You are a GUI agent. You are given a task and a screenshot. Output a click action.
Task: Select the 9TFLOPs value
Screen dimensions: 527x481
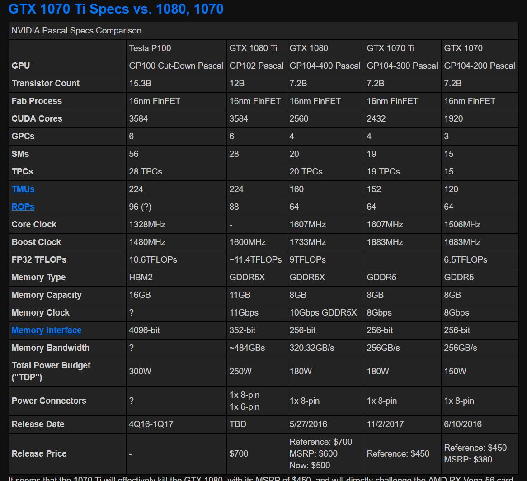pyautogui.click(x=307, y=260)
